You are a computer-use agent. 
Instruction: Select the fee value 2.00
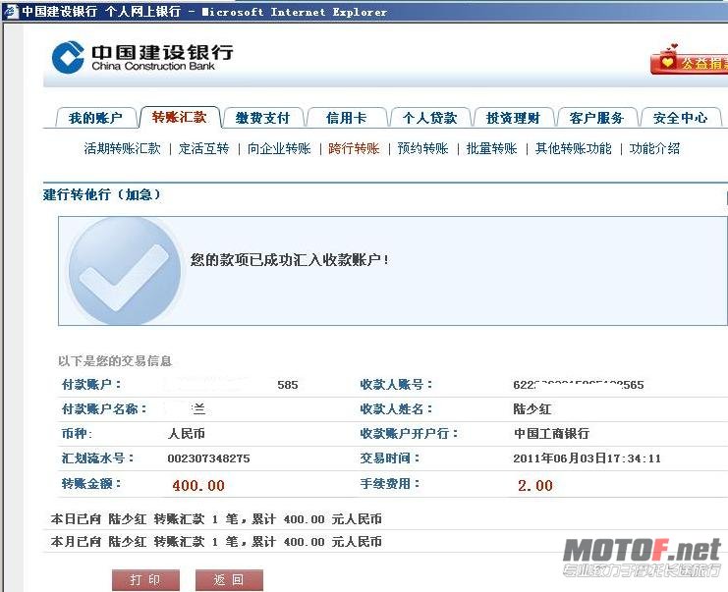pyautogui.click(x=535, y=485)
